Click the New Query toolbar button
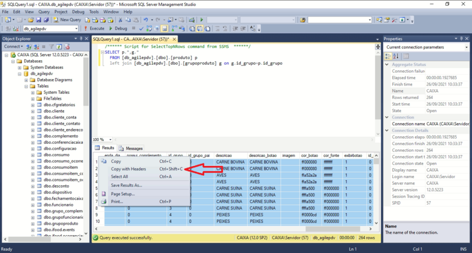The height and width of the screenshot is (253, 472). [67, 20]
